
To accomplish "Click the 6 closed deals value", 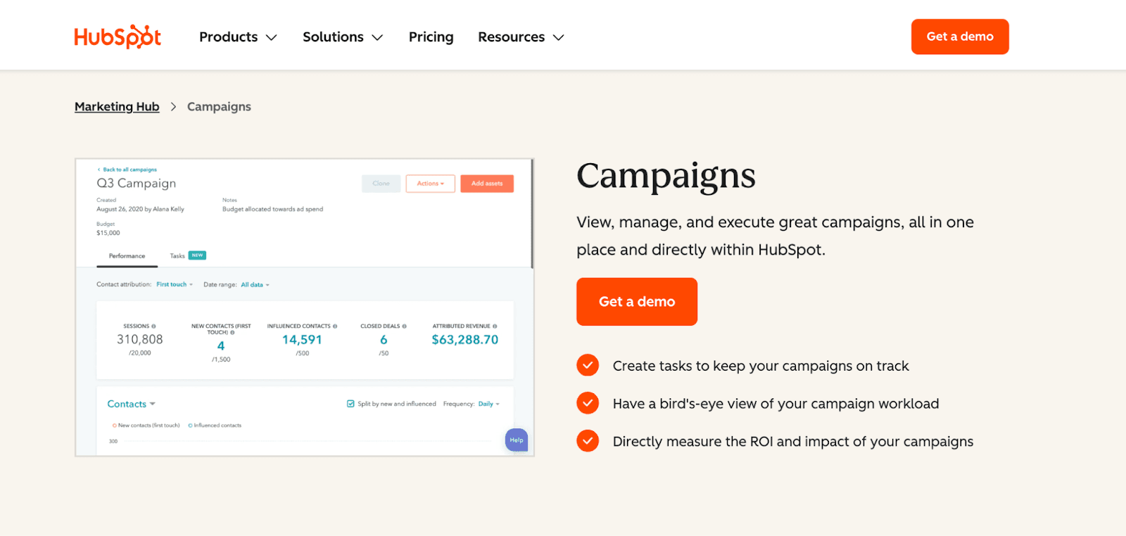I will pos(384,340).
